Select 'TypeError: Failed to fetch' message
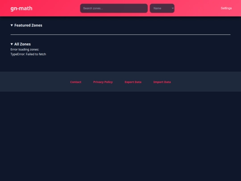Screen dimensions: 241x181 click(28, 54)
